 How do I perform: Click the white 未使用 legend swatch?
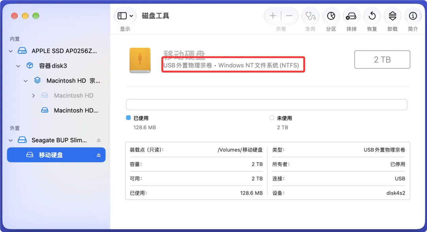272,118
